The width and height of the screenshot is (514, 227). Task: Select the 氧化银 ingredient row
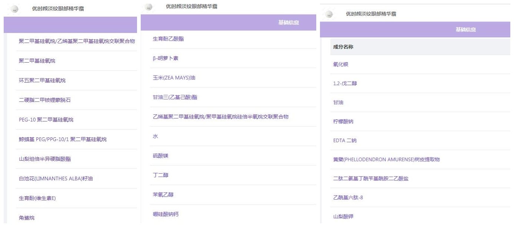341,64
